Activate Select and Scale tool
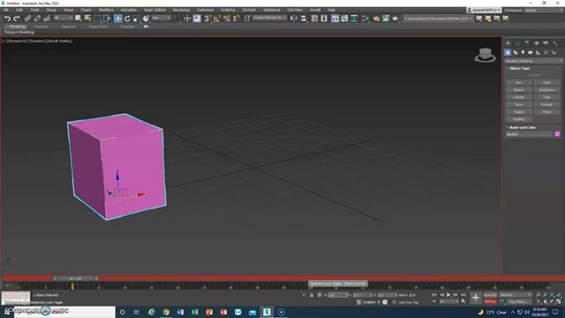This screenshot has height=318, width=565. point(137,19)
